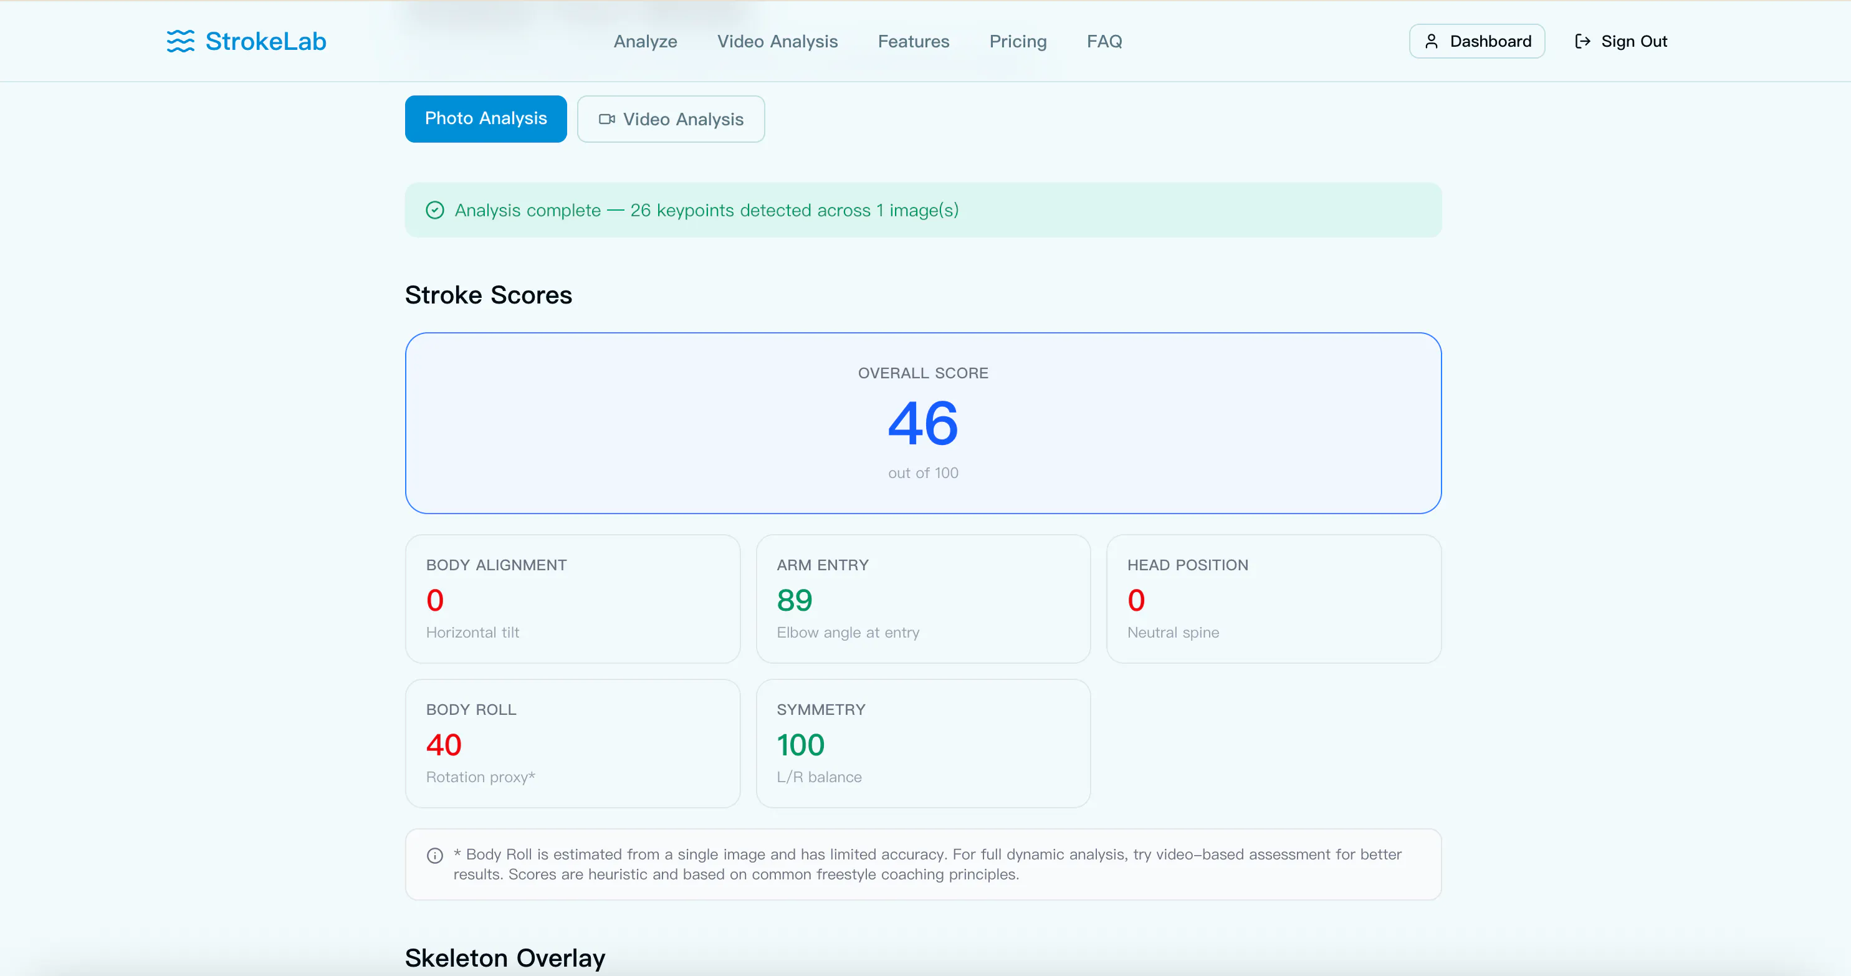
Task: Click 'L/R balance' caption
Action: coord(818,777)
